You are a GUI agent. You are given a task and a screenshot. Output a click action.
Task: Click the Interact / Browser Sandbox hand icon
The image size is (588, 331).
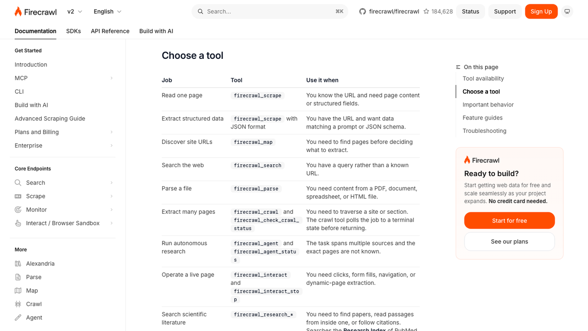tap(18, 223)
